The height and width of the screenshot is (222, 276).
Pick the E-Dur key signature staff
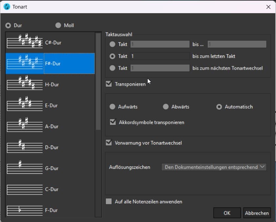click(25, 105)
